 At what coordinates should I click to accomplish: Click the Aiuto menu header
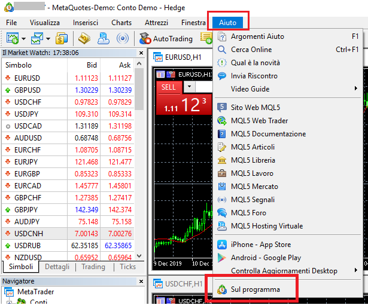(x=227, y=23)
